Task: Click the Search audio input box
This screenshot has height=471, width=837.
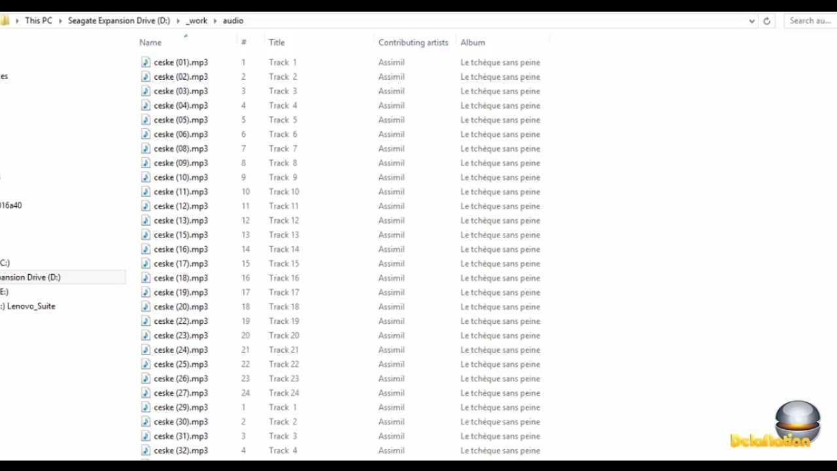Action: pyautogui.click(x=810, y=21)
